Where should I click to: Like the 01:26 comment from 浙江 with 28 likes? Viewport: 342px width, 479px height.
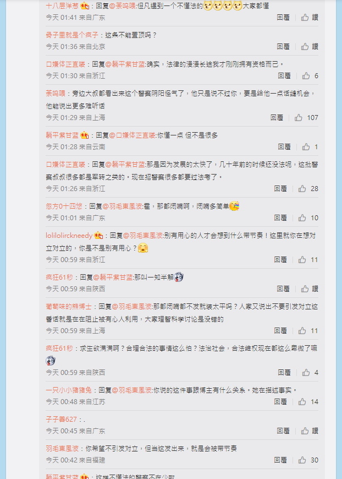302,188
